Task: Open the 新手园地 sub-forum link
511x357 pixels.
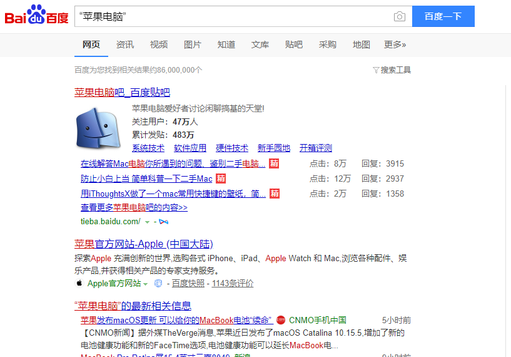Action: tap(274, 148)
